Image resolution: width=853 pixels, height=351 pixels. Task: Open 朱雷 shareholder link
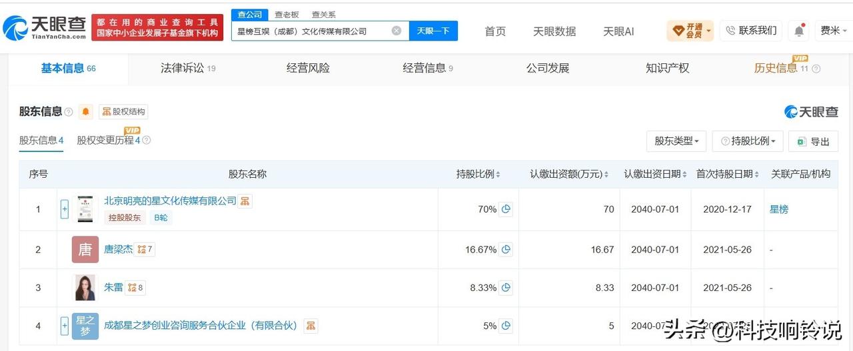pyautogui.click(x=113, y=288)
